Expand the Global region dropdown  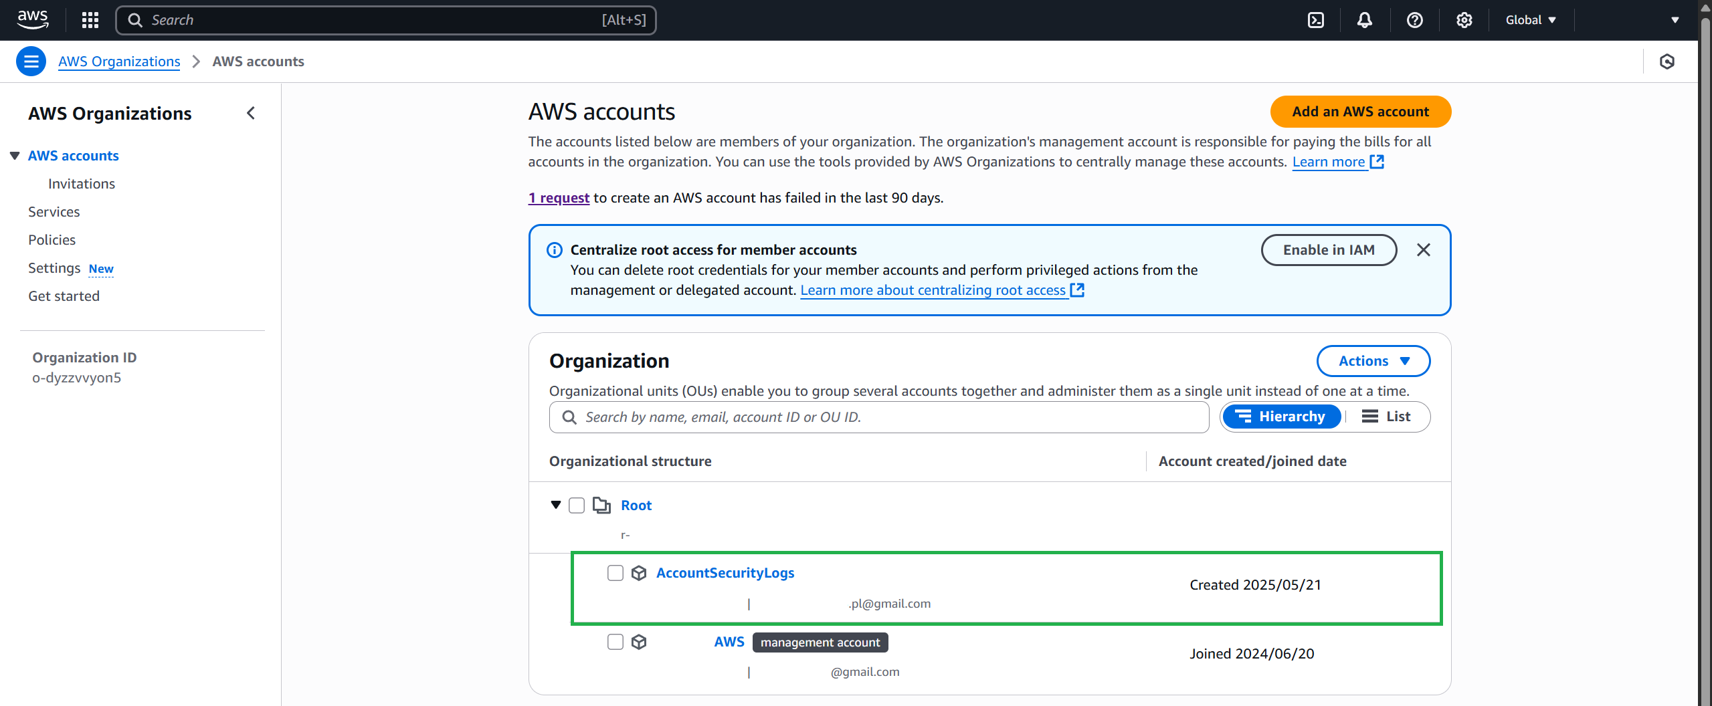point(1530,20)
